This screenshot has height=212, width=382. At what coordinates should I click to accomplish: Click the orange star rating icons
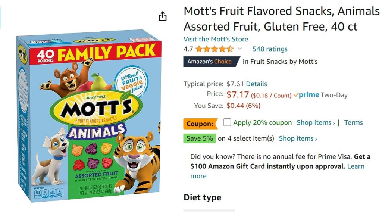click(x=214, y=49)
